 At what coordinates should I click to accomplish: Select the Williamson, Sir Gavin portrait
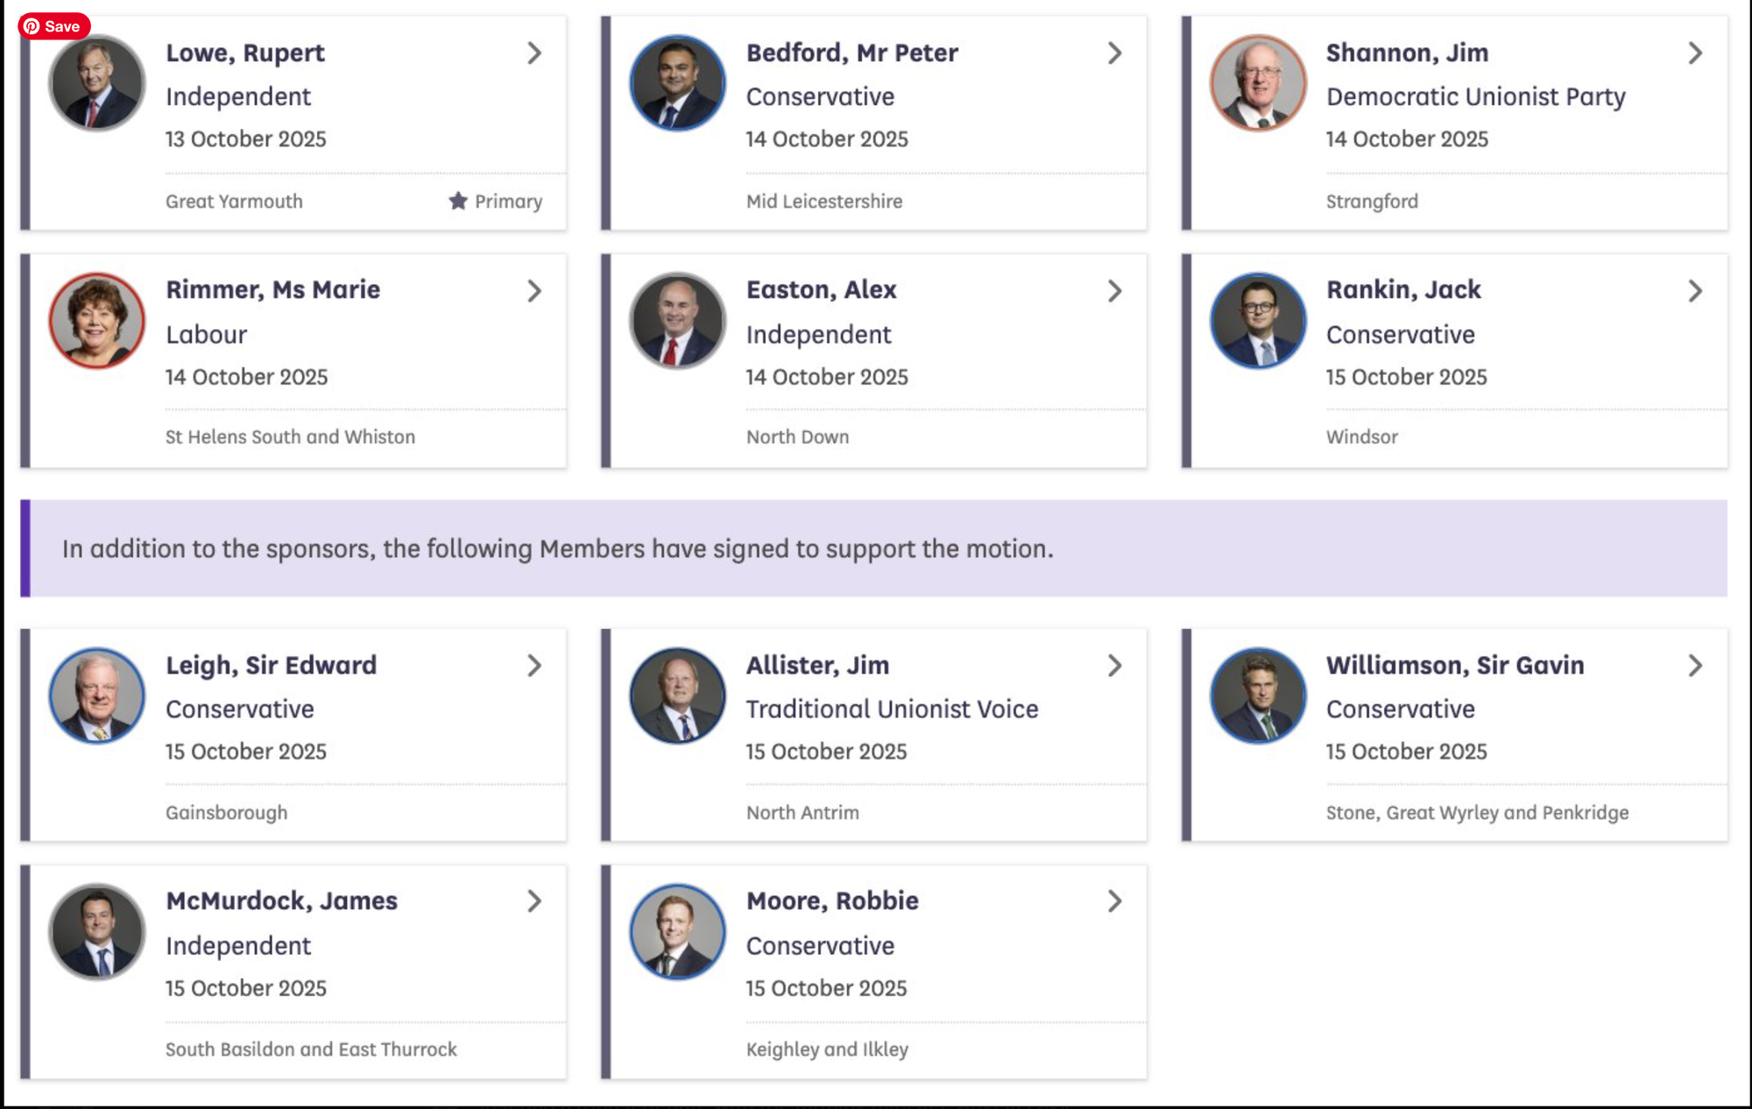1258,696
